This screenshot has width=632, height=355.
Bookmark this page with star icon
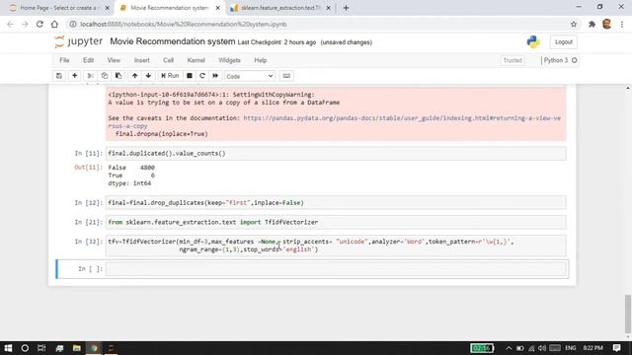574,24
